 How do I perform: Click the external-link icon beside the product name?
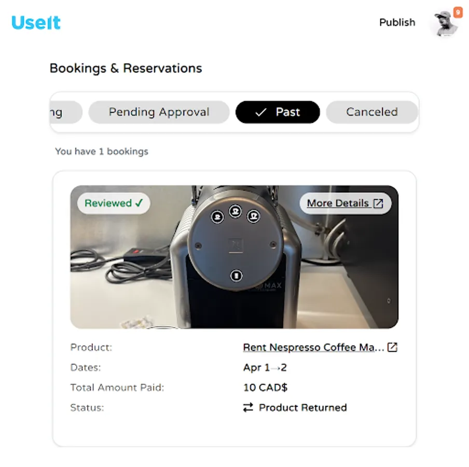pos(393,347)
